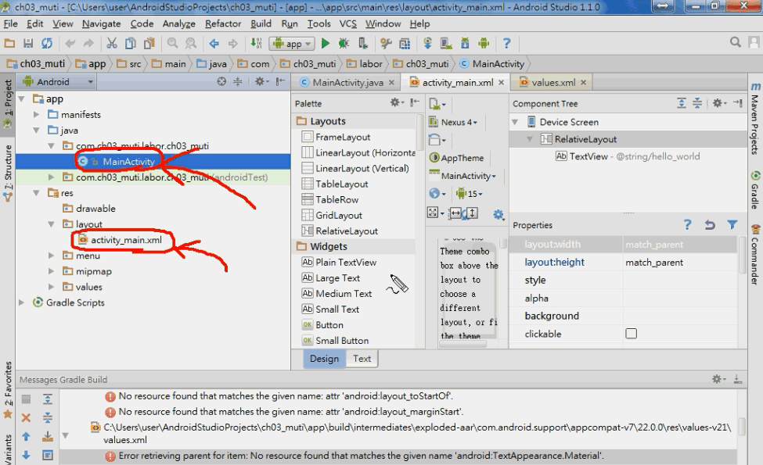Click Properties panel undo restore icon
Image resolution: width=763 pixels, height=465 pixels.
(710, 224)
